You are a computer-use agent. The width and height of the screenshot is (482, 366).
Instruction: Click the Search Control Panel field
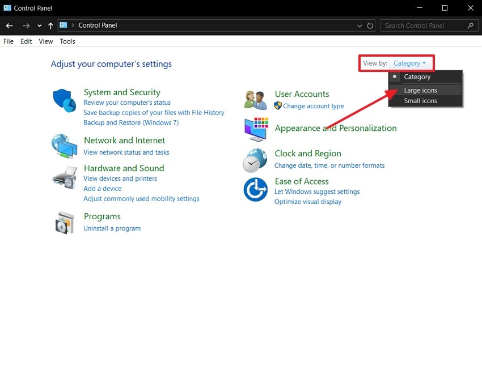click(x=429, y=26)
